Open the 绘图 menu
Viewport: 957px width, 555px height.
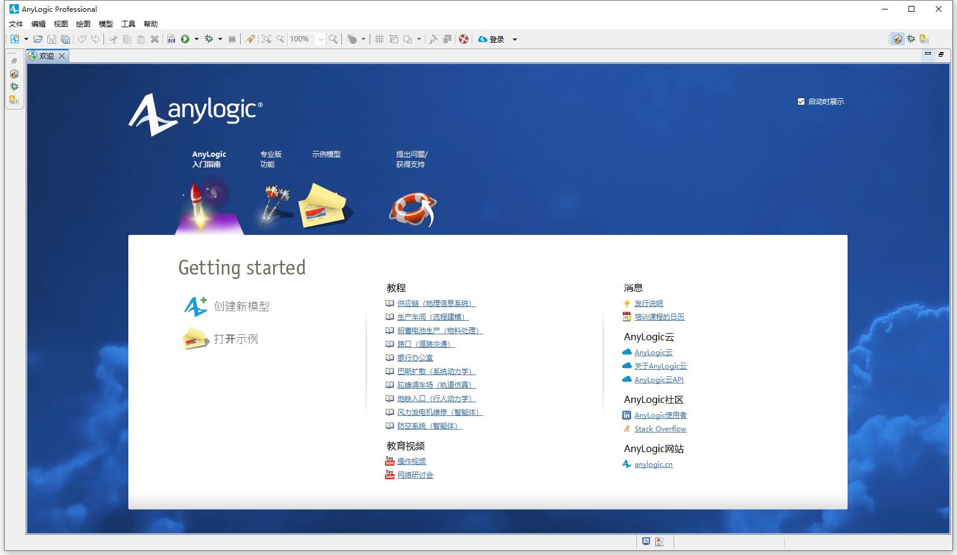(x=83, y=24)
